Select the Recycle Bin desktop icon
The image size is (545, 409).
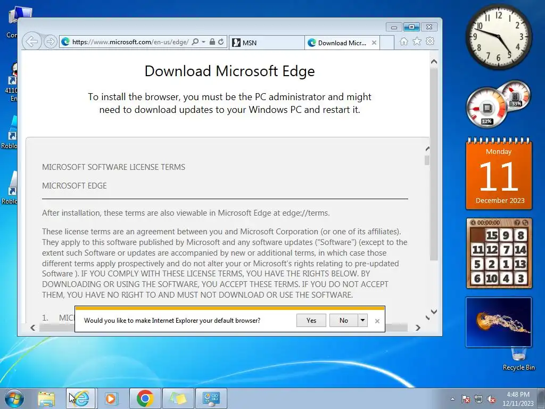[518, 359]
